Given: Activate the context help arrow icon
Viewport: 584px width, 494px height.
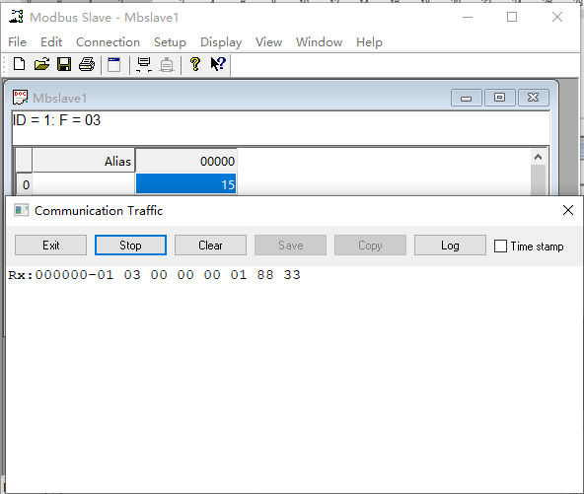Looking at the screenshot, I should tap(218, 64).
